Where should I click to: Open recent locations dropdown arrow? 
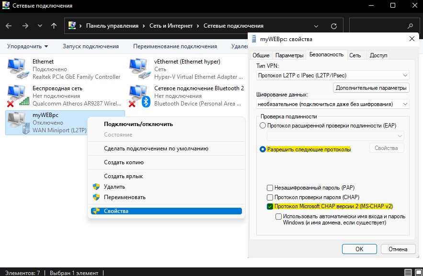(x=40, y=26)
